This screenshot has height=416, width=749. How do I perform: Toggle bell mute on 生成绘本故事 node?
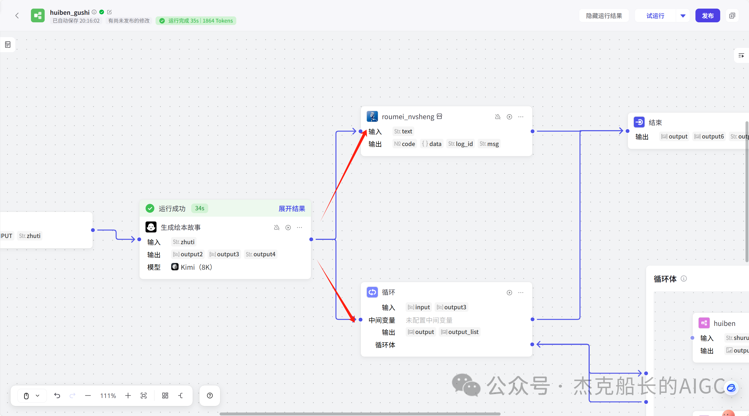click(x=276, y=227)
